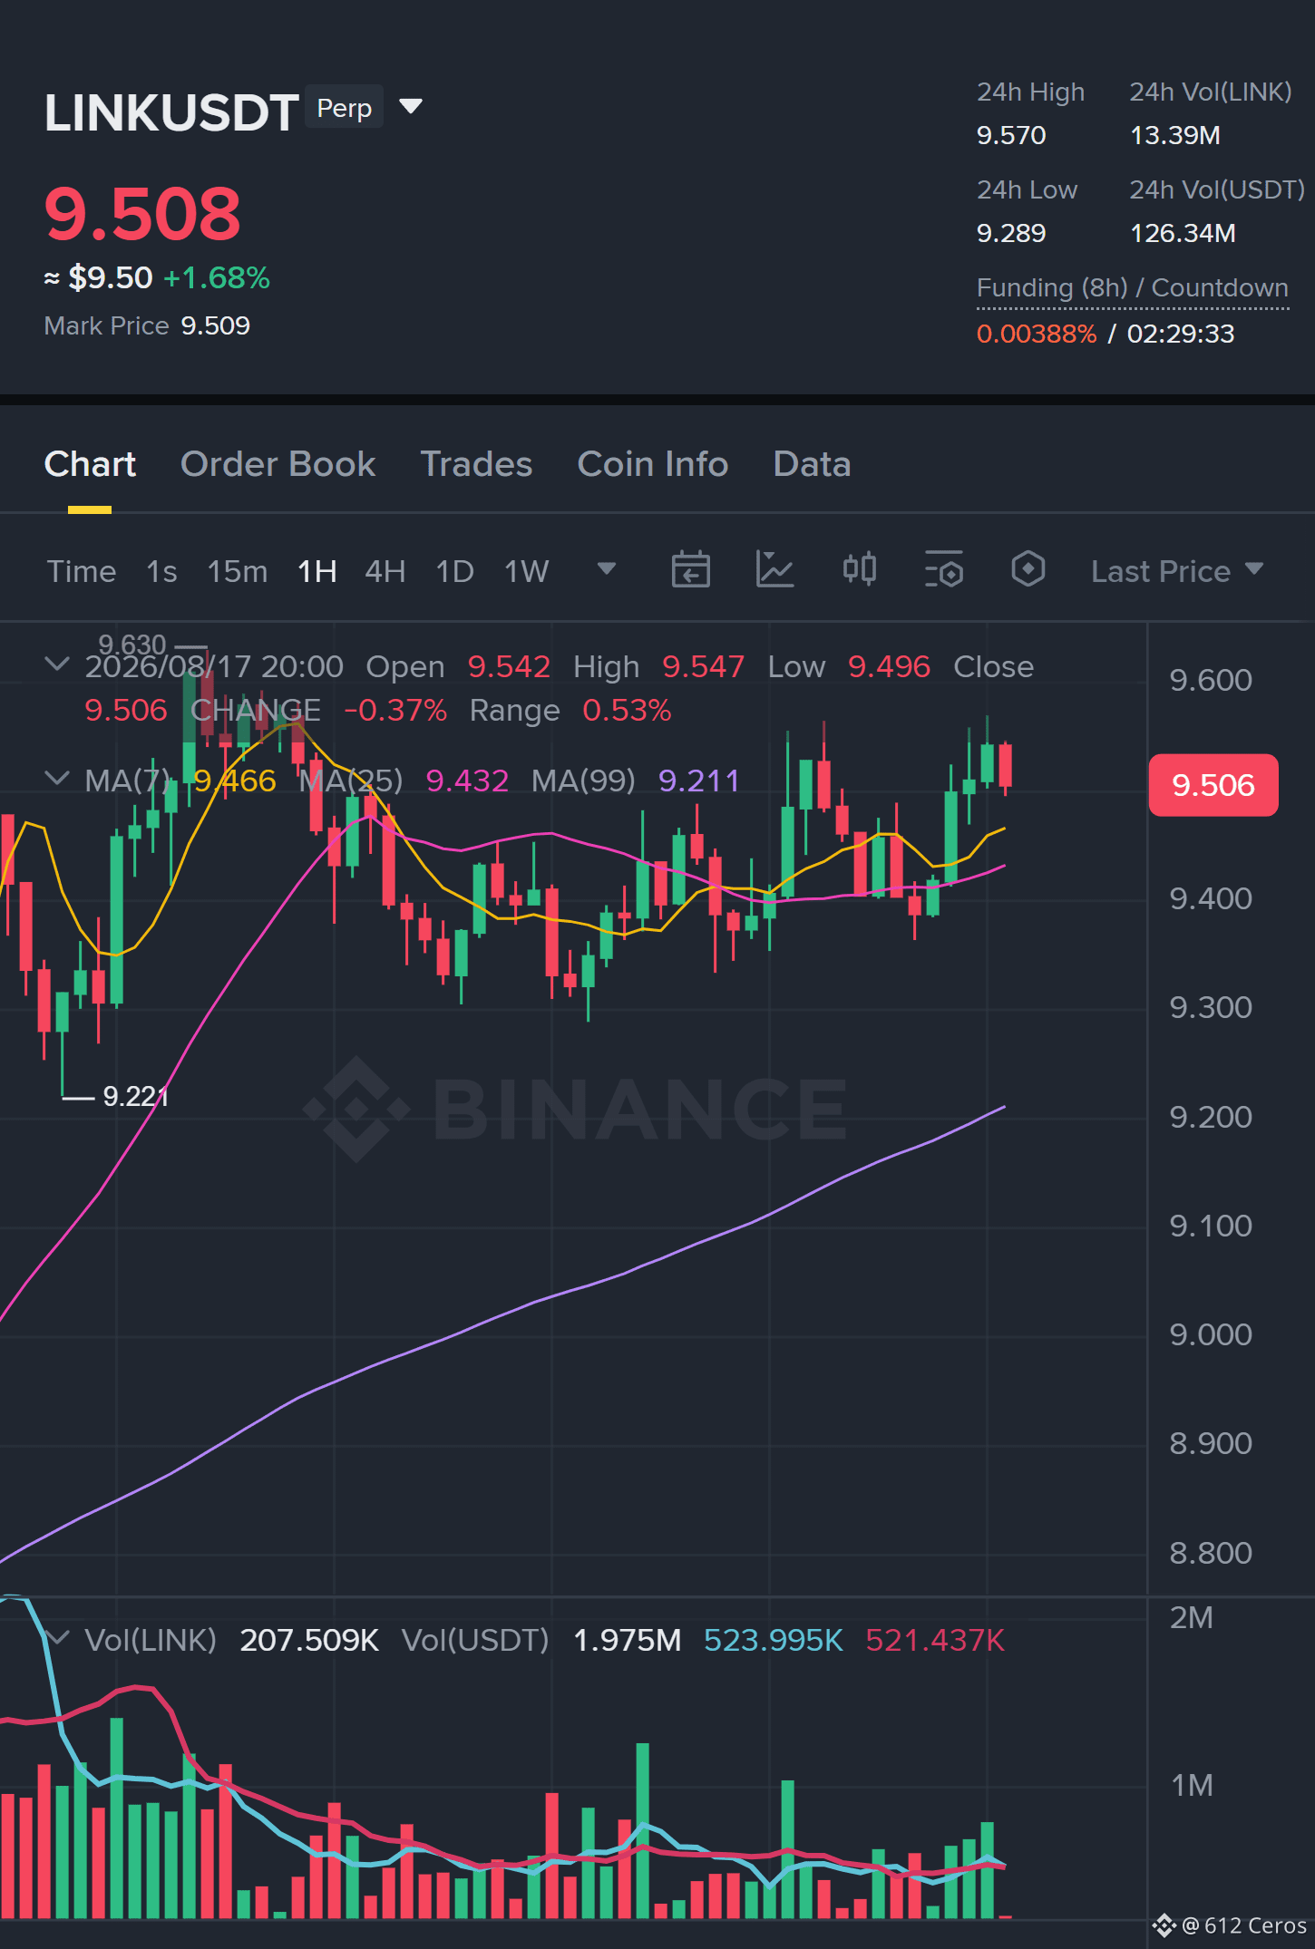
Task: Tap the 521.437K volume MA value
Action: pos(935,1640)
